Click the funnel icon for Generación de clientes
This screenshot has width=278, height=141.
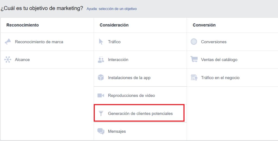click(x=101, y=113)
